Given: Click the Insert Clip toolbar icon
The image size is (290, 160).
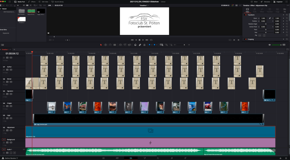Looking at the screenshot, I should pyautogui.click(x=120, y=45).
